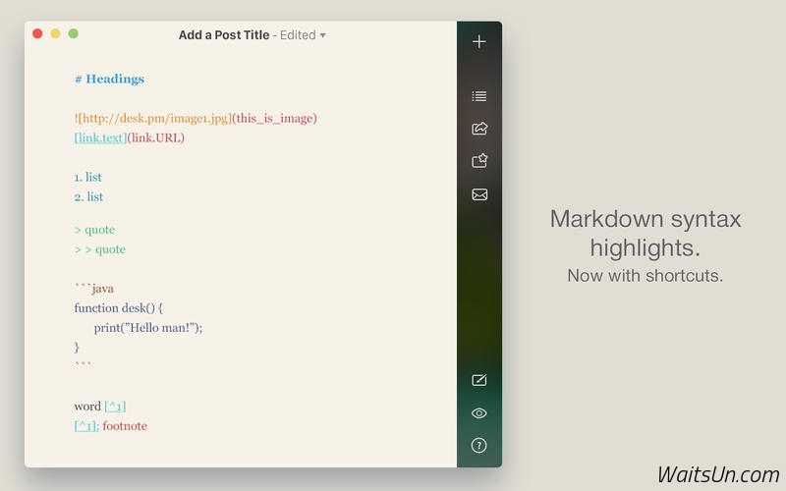Click the print("Hello man!"); line
786x491 pixels.
(148, 328)
